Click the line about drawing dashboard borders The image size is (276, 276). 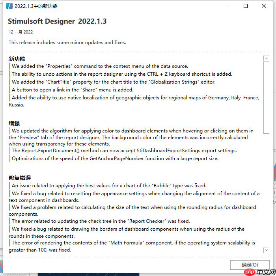tap(127, 232)
